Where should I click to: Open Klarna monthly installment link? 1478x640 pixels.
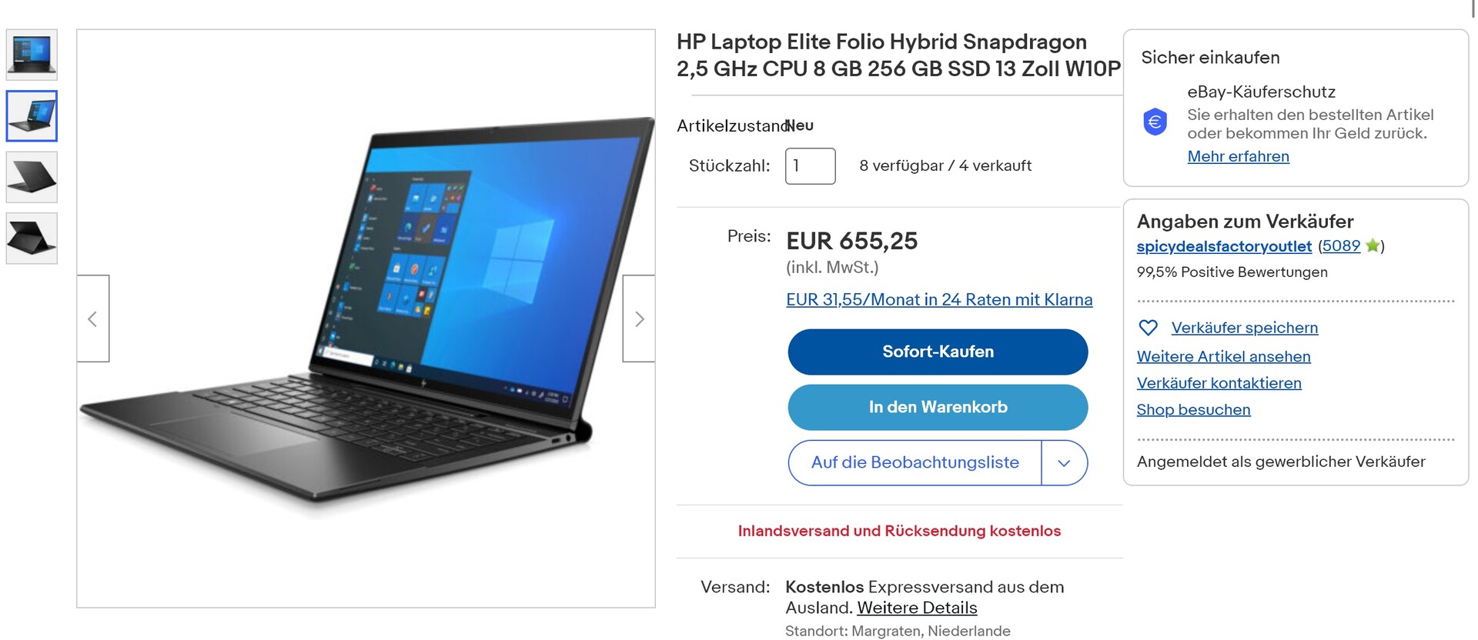tap(939, 300)
